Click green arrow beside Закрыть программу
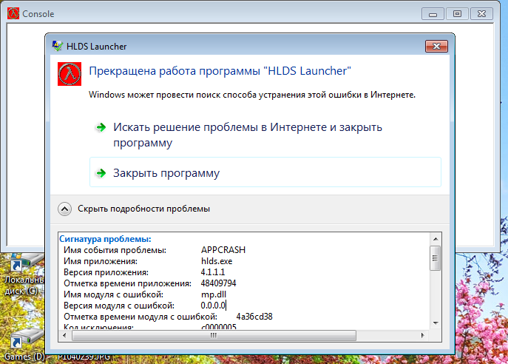 [101, 173]
